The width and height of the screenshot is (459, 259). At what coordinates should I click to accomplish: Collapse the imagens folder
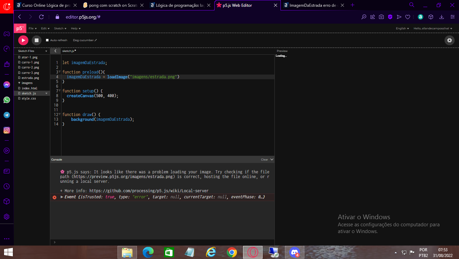coord(19,83)
